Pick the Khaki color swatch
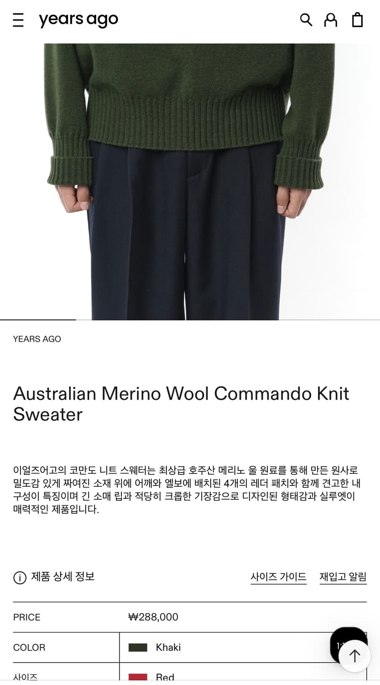380x685 pixels. (138, 648)
